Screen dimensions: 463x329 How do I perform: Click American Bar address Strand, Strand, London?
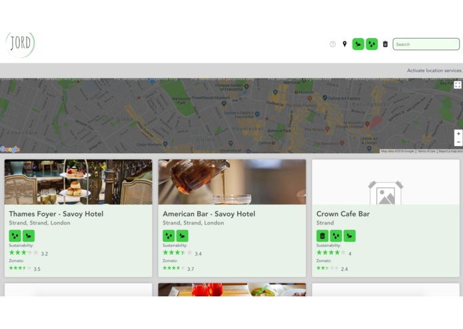click(x=193, y=223)
